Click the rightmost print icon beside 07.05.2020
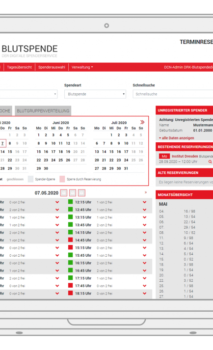Viewport: 213px width, 350px height. coord(82,193)
